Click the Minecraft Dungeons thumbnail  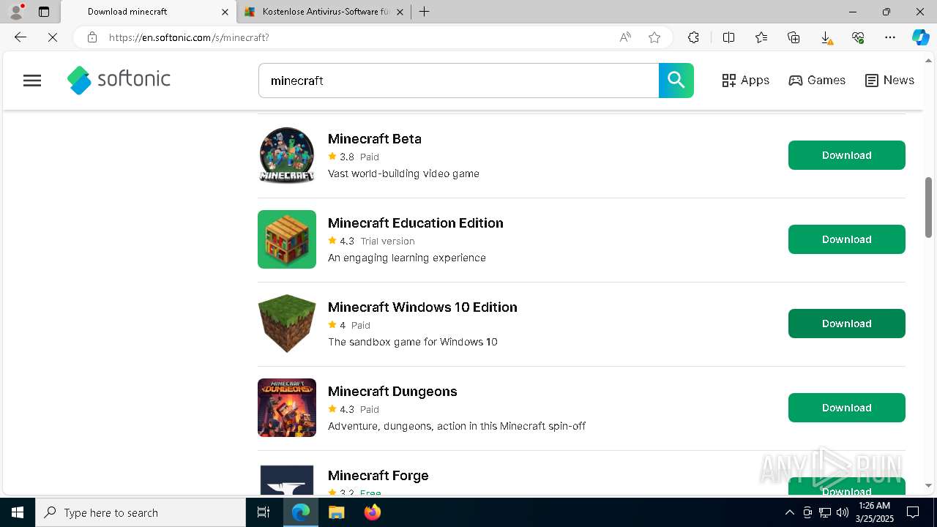pos(287,408)
